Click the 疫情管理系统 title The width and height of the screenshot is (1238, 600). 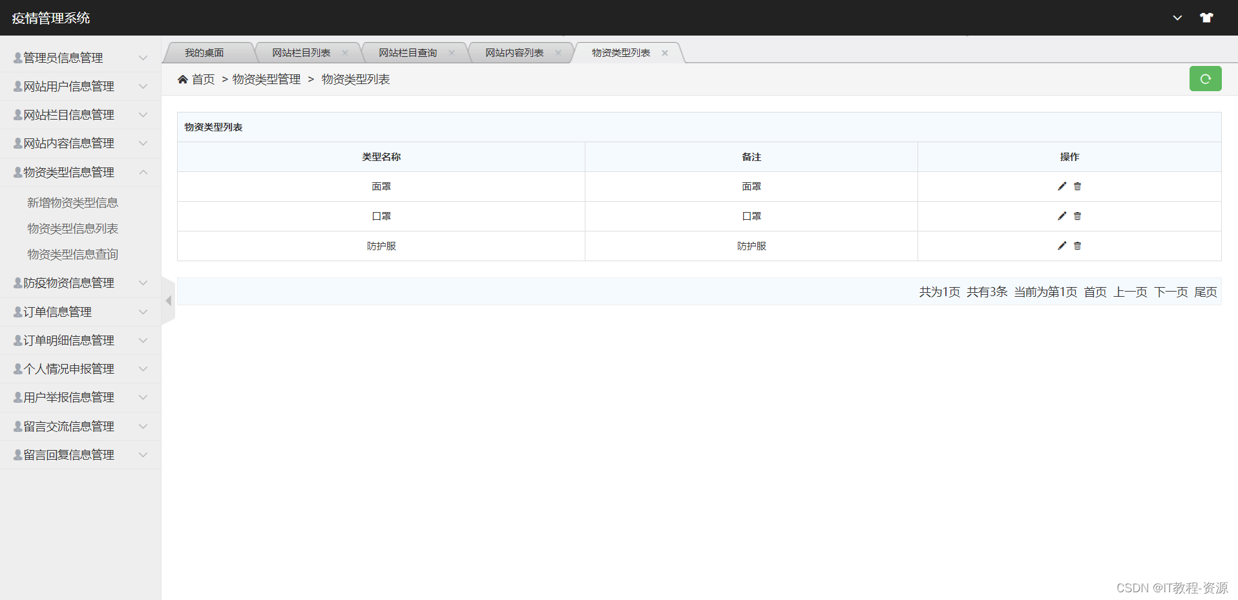pos(51,18)
